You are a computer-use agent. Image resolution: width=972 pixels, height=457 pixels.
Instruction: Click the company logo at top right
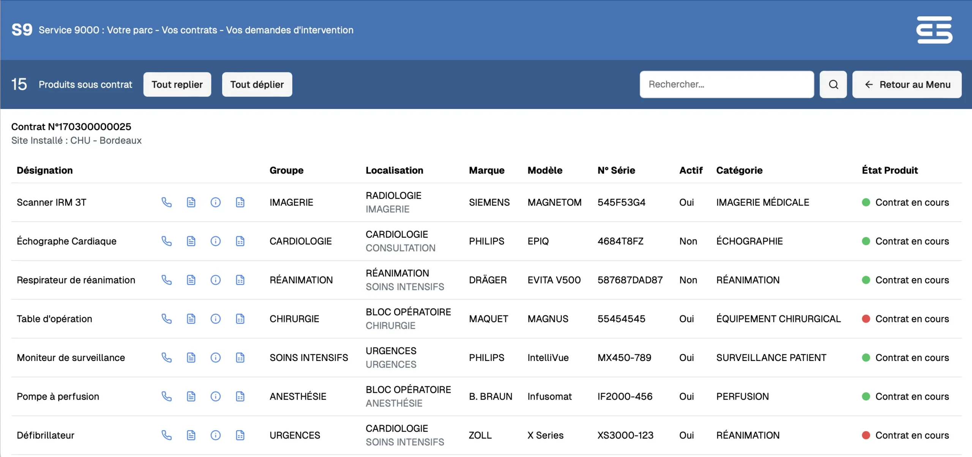coord(934,30)
